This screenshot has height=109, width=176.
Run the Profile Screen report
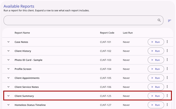coord(156,69)
